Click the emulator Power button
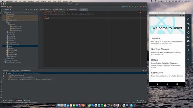Viewport: 193px width, 108px height. pos(188,19)
